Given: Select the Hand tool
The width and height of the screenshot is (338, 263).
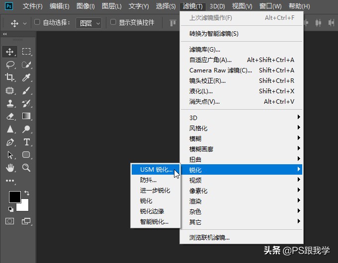Looking at the screenshot, I should (x=10, y=168).
